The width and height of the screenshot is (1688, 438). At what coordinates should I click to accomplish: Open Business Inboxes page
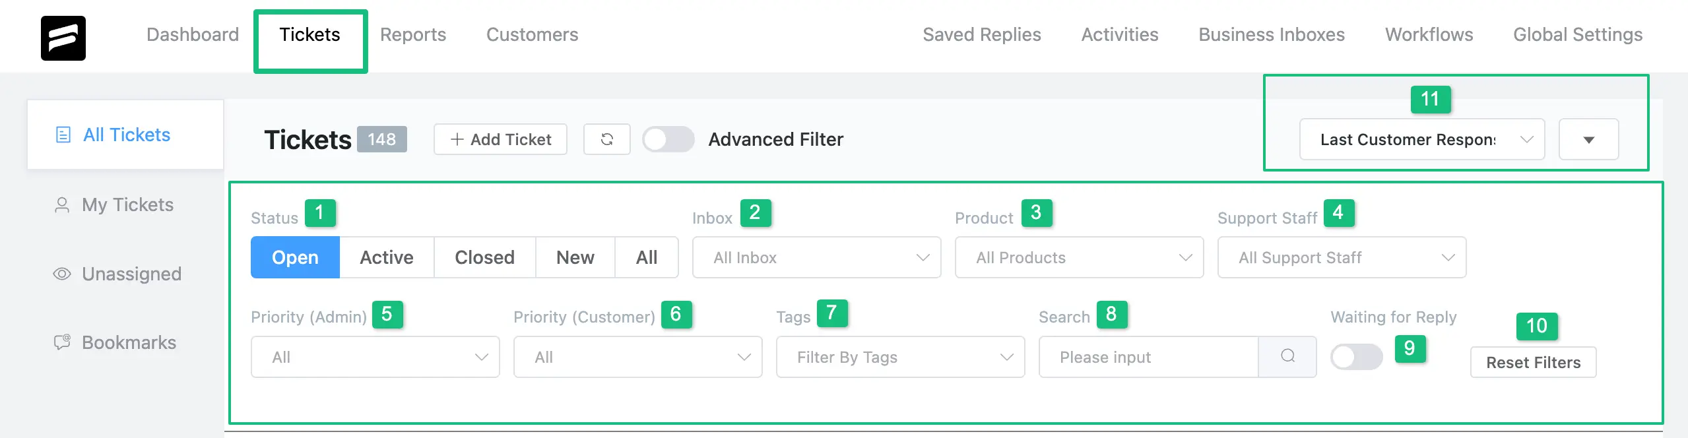1272,34
